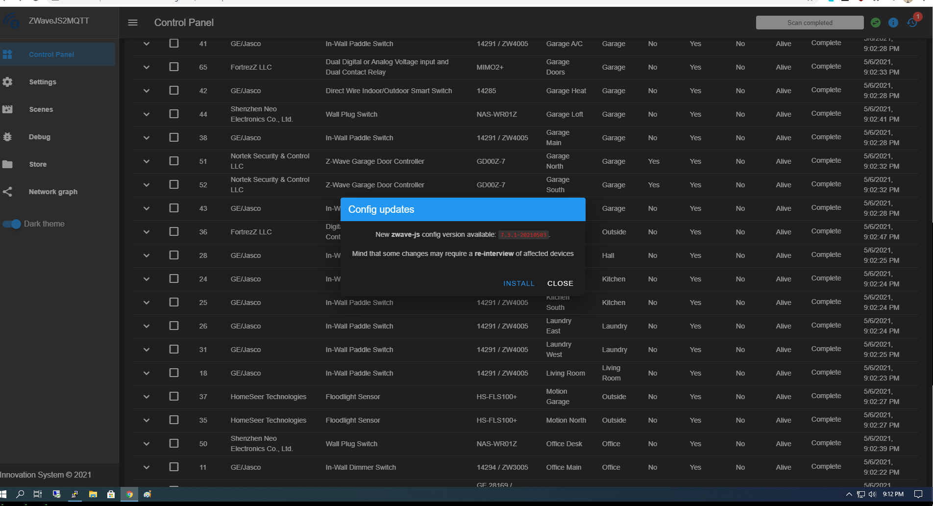Viewport: 933px width, 506px height.
Task: Click INSTALL in the Config updates dialog
Action: coord(518,283)
